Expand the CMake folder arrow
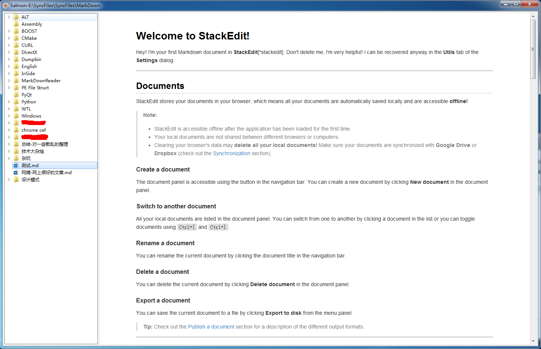The height and width of the screenshot is (349, 541). pyautogui.click(x=9, y=38)
